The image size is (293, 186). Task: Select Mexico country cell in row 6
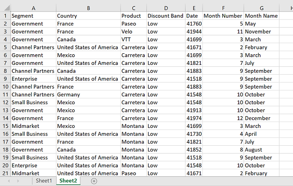tap(88, 55)
